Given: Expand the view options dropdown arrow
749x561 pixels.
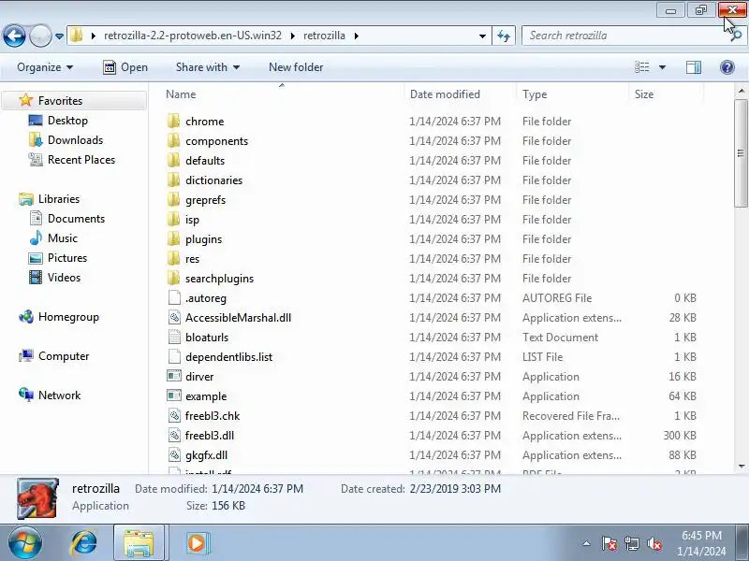Looking at the screenshot, I should click(x=662, y=67).
